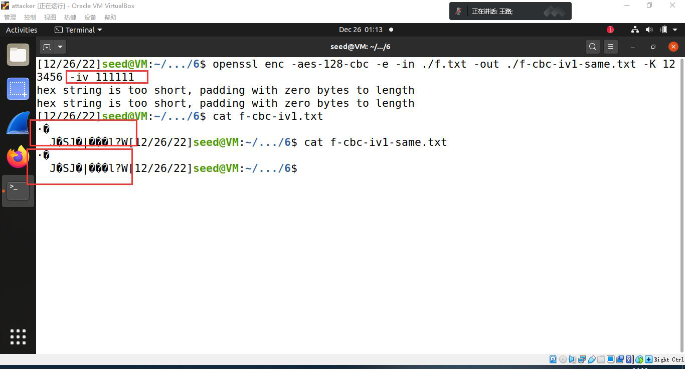Open a new terminal tab

click(47, 47)
